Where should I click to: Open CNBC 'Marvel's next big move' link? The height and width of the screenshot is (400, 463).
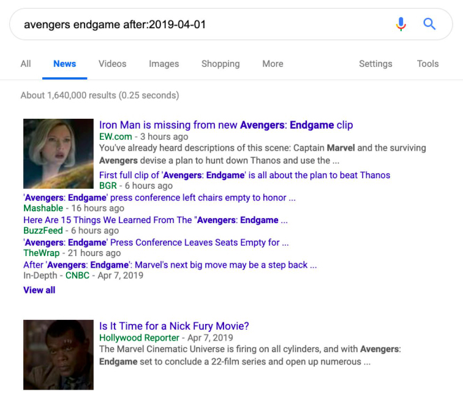170,265
